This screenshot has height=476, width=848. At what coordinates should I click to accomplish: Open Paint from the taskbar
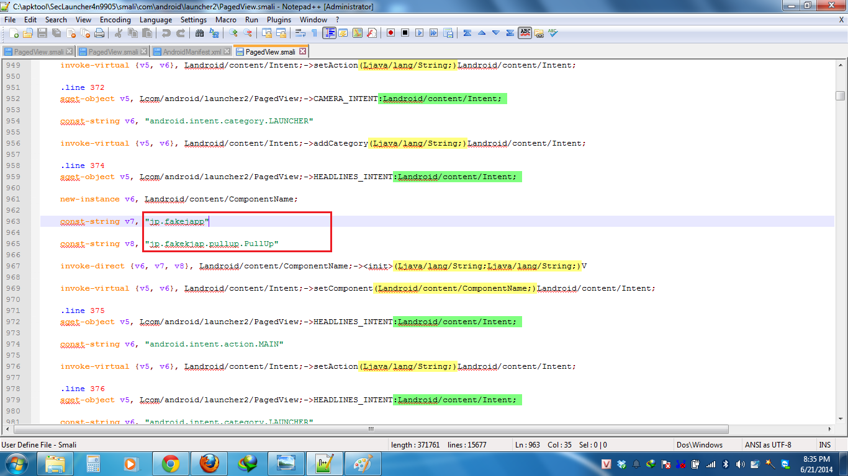pos(363,463)
